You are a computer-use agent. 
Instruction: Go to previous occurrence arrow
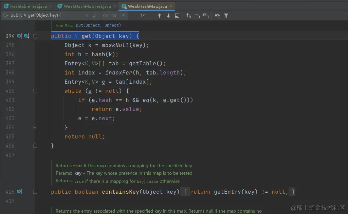pyautogui.click(x=159, y=16)
